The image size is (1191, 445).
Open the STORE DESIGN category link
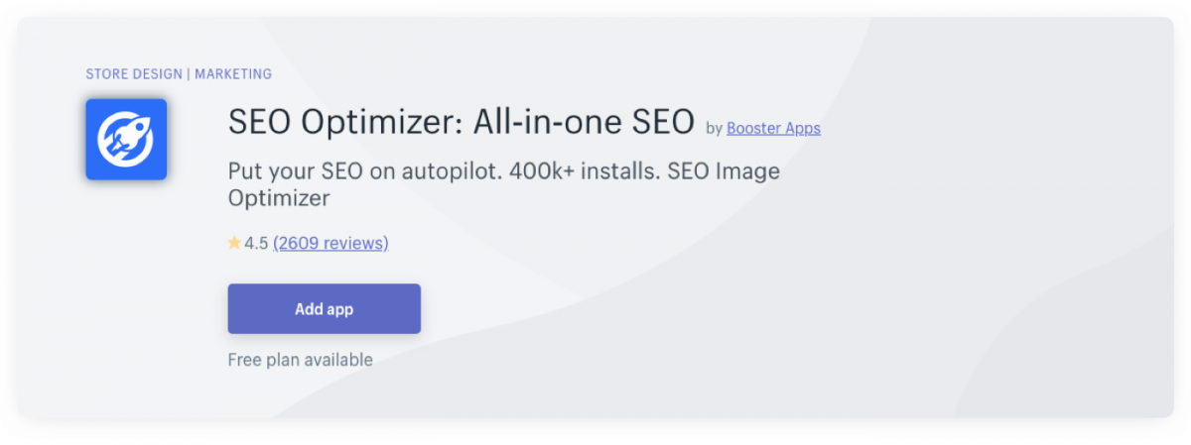coord(134,74)
